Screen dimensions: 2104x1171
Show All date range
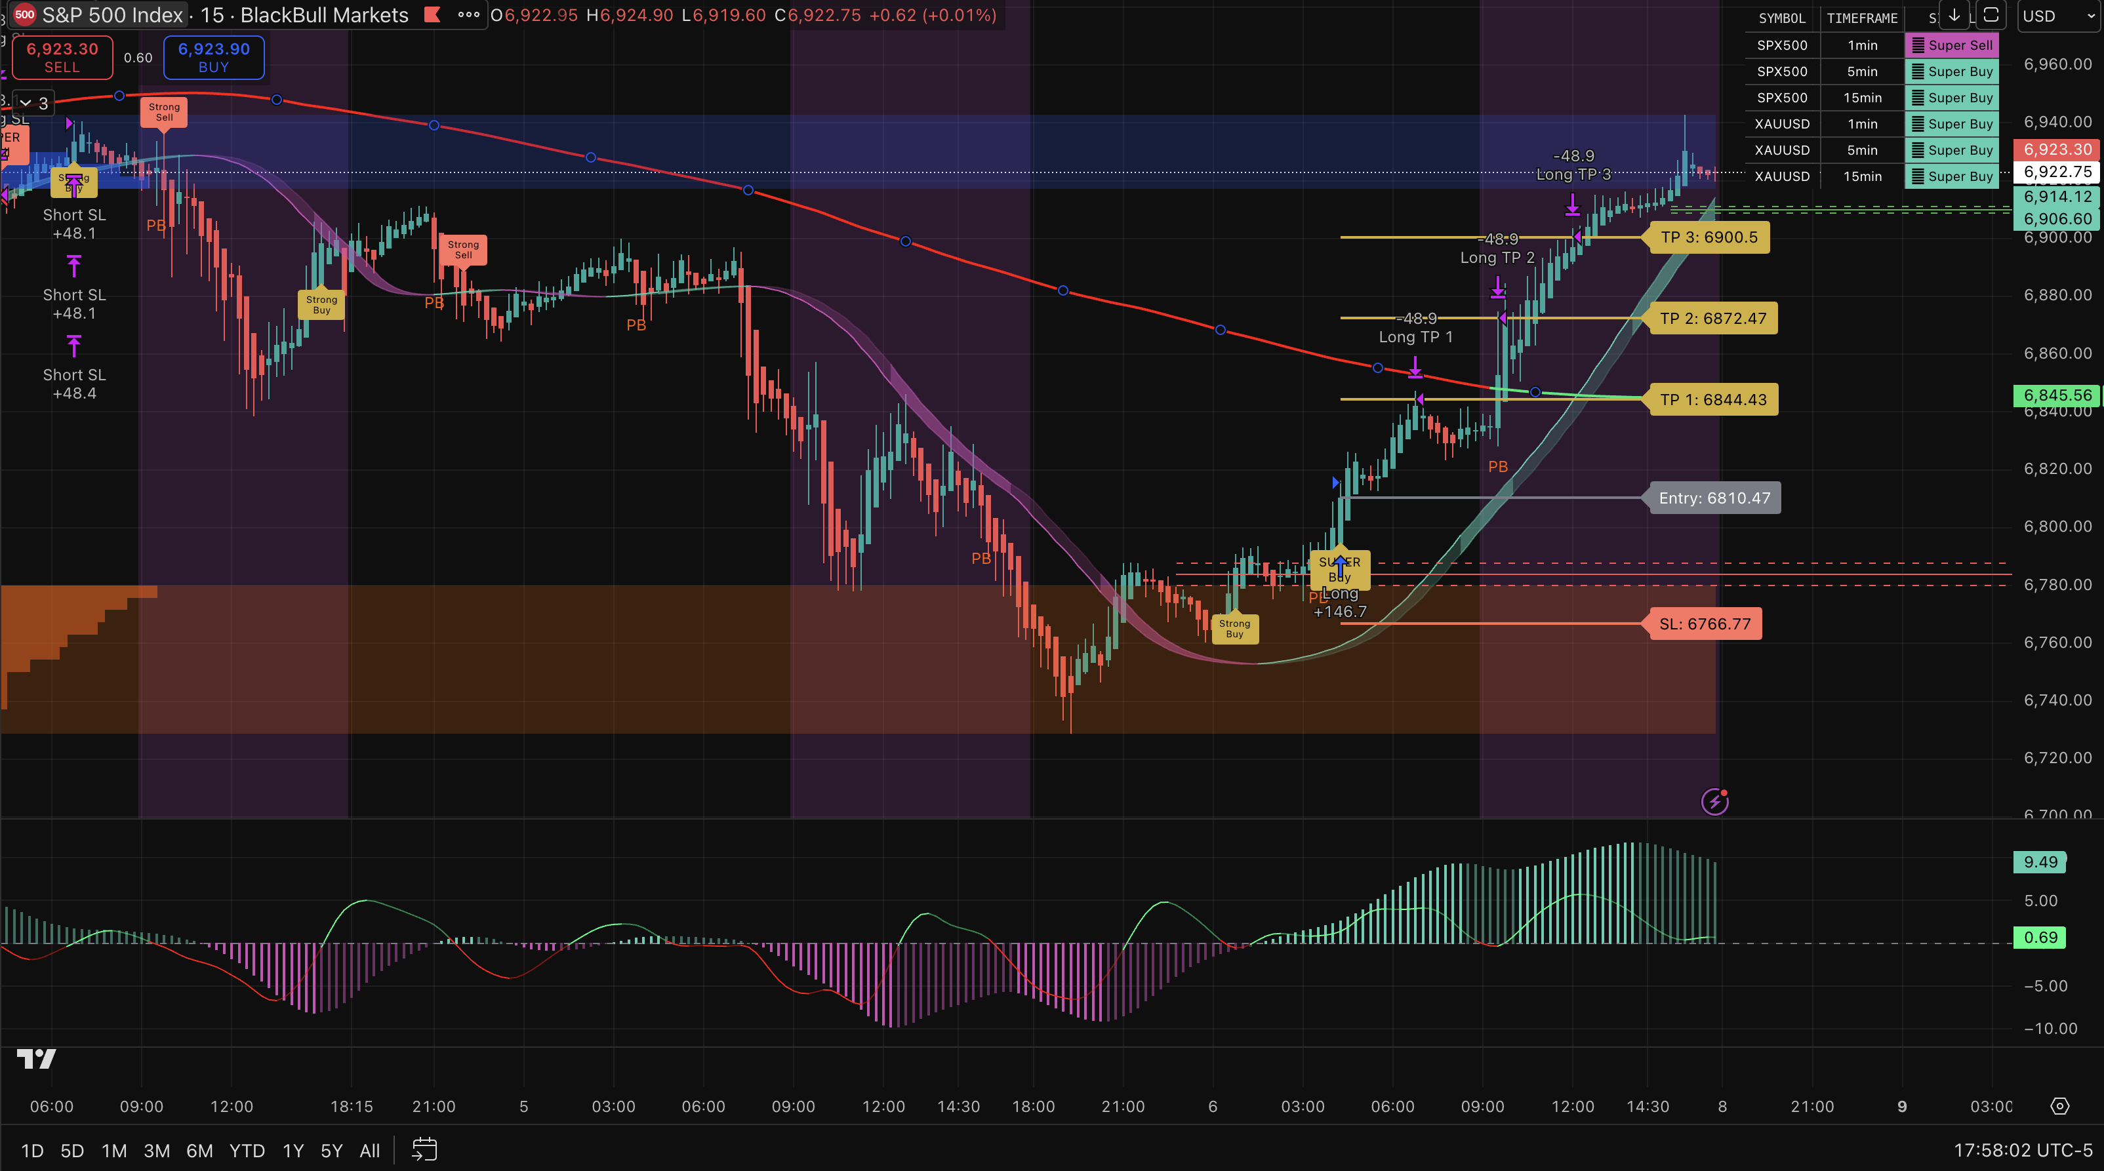coord(369,1151)
